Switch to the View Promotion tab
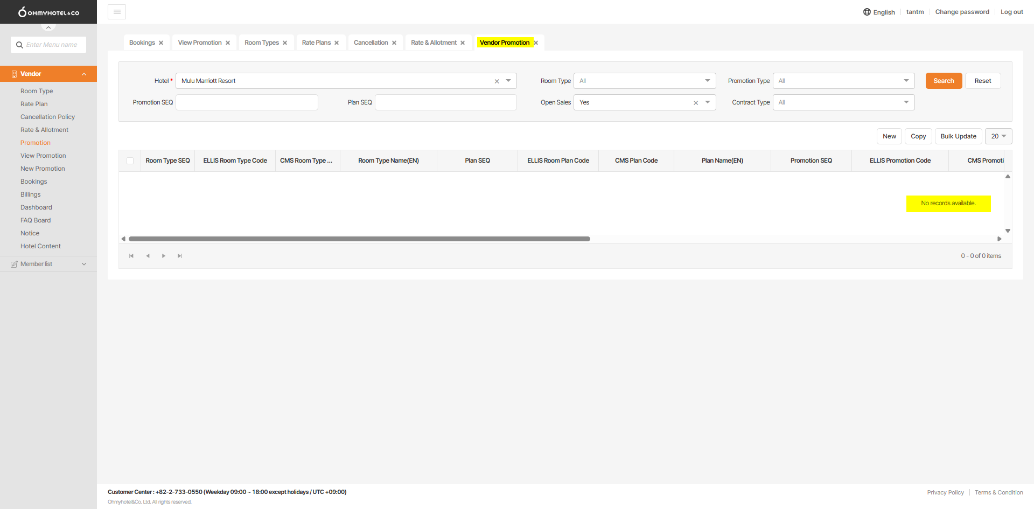The width and height of the screenshot is (1034, 509). 200,43
